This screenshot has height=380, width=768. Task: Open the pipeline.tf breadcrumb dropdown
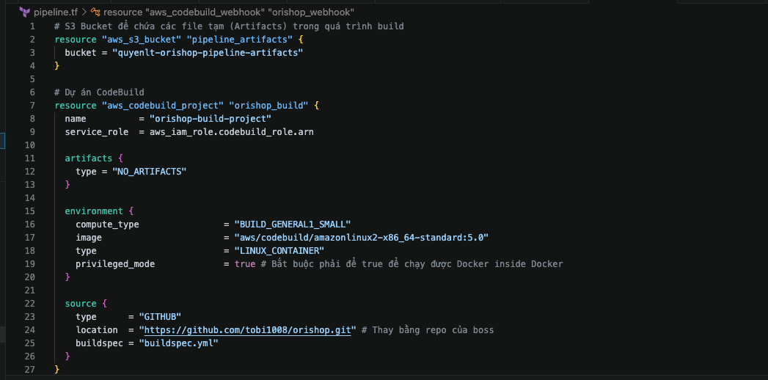pyautogui.click(x=55, y=12)
